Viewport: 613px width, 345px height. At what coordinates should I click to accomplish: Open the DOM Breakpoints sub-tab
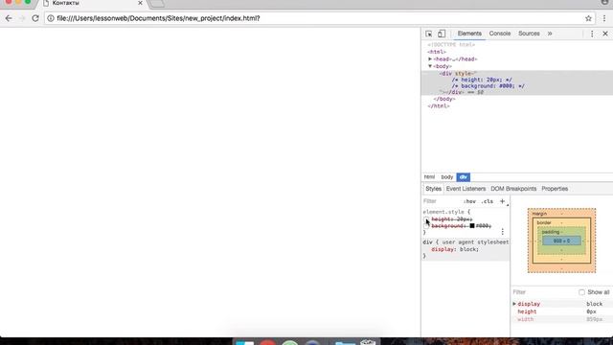point(513,189)
